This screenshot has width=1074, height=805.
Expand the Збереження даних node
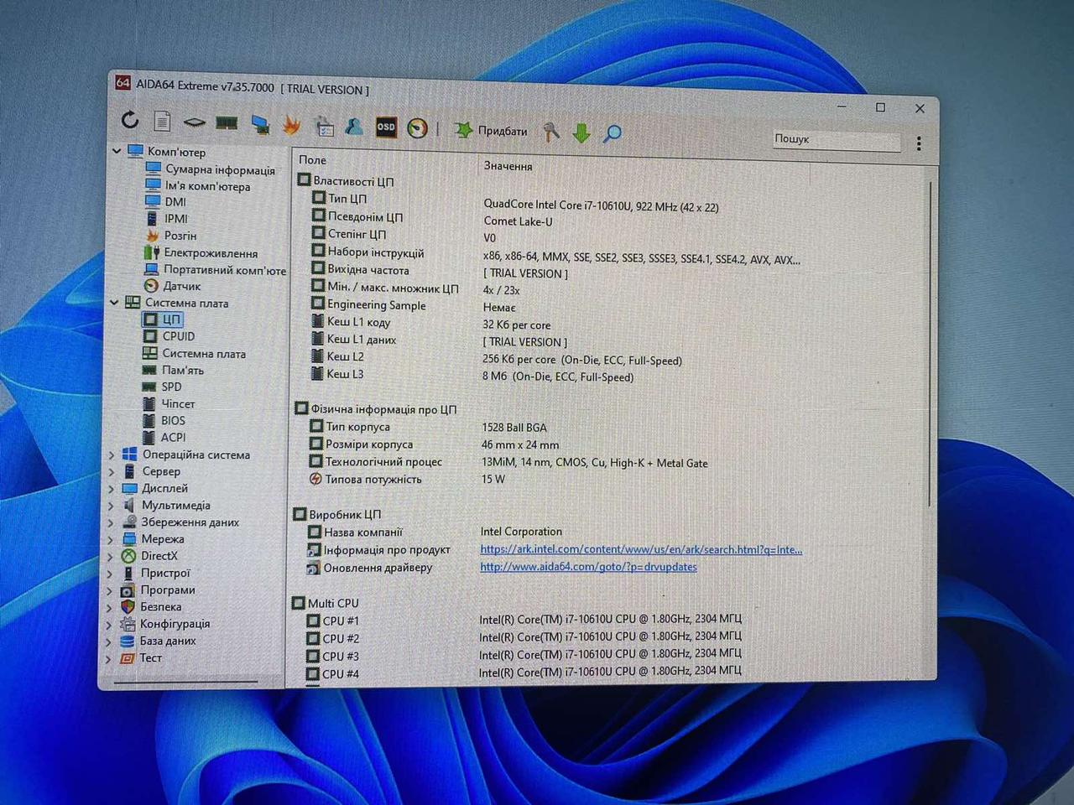coord(111,522)
